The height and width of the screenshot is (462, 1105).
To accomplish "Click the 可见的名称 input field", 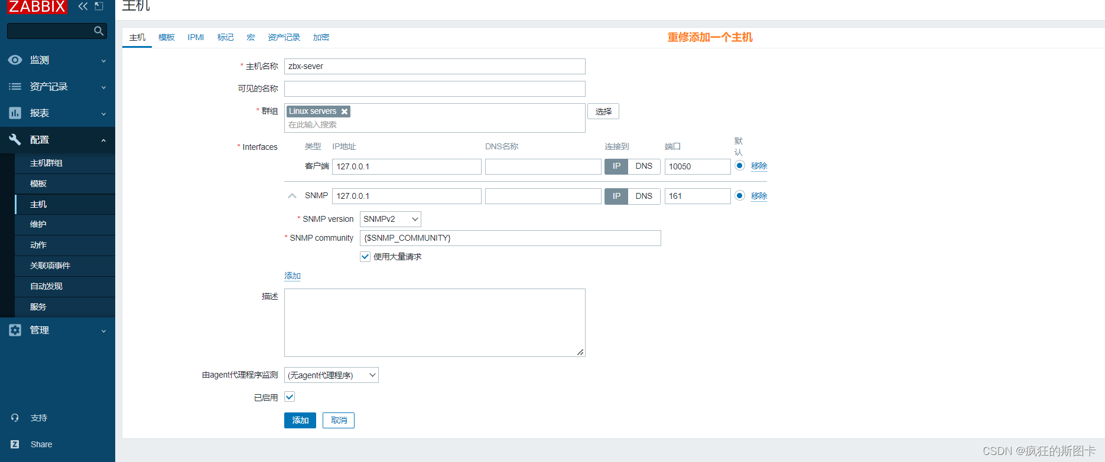I will (435, 89).
